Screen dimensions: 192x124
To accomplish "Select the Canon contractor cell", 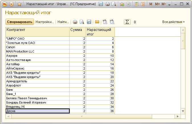I will pos(37,47).
